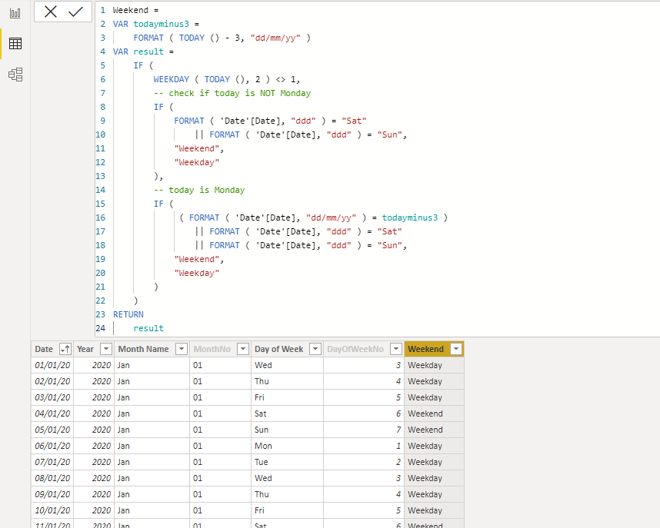Click "Weekend" string on line 11
The height and width of the screenshot is (528, 660).
(x=197, y=148)
